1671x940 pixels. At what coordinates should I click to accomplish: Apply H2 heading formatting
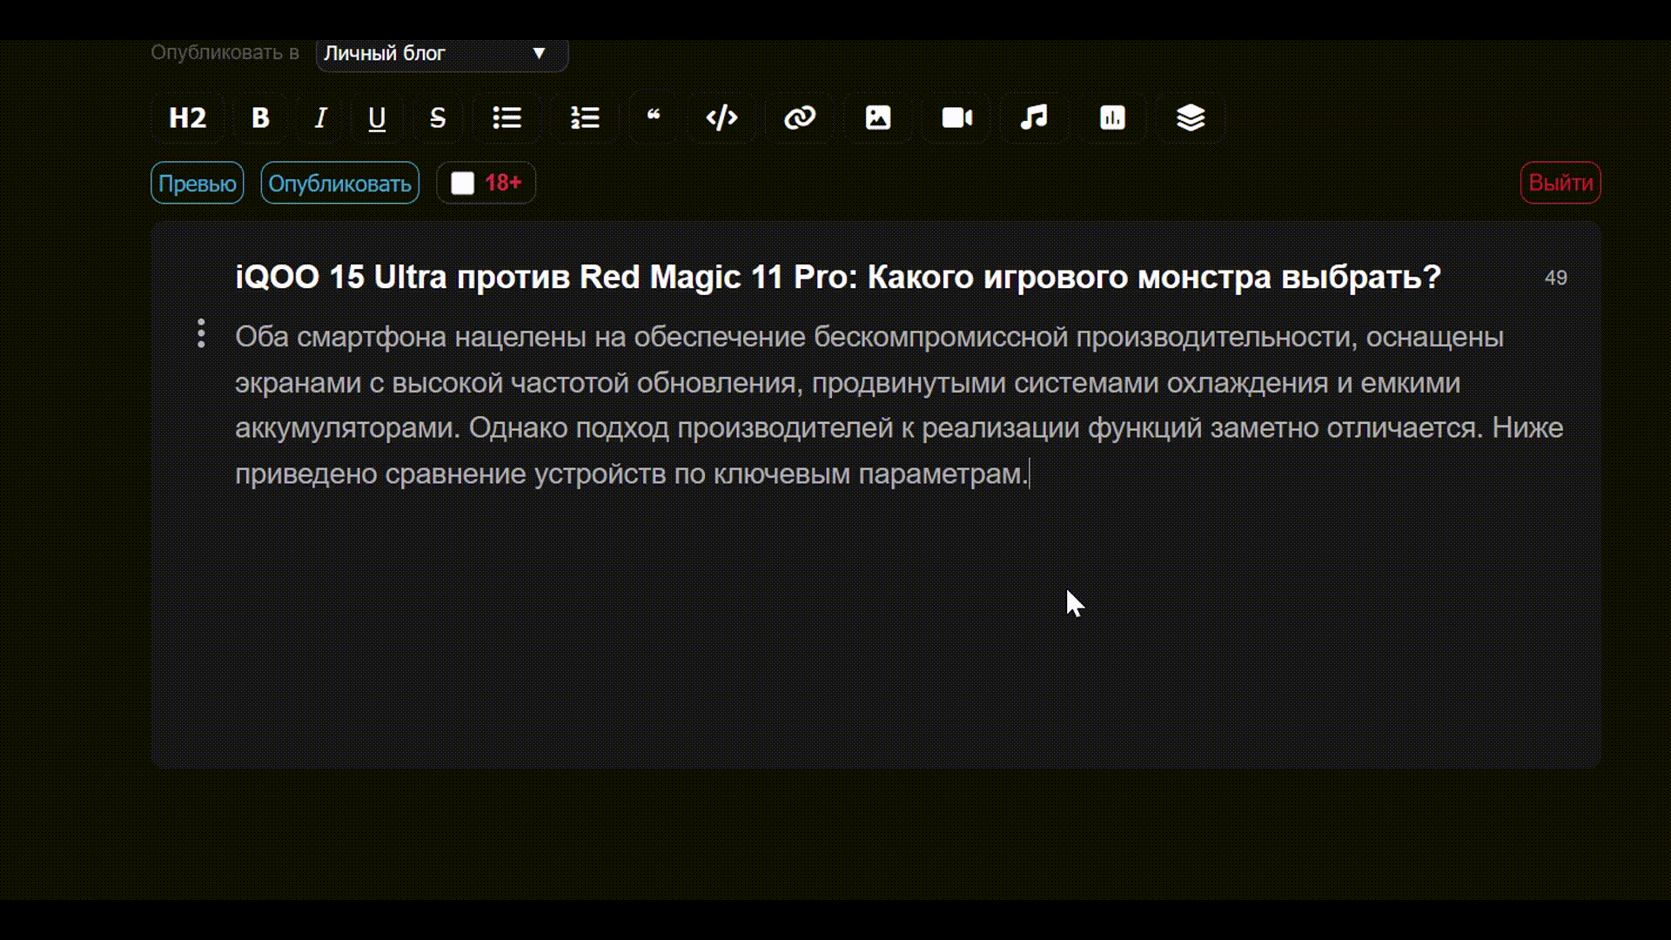pos(187,117)
